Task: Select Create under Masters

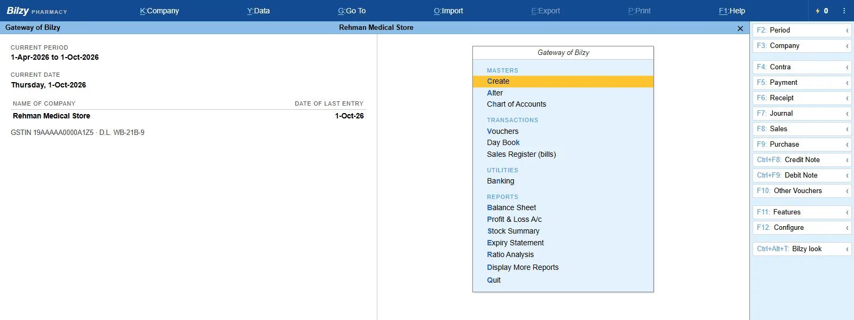Action: 563,82
